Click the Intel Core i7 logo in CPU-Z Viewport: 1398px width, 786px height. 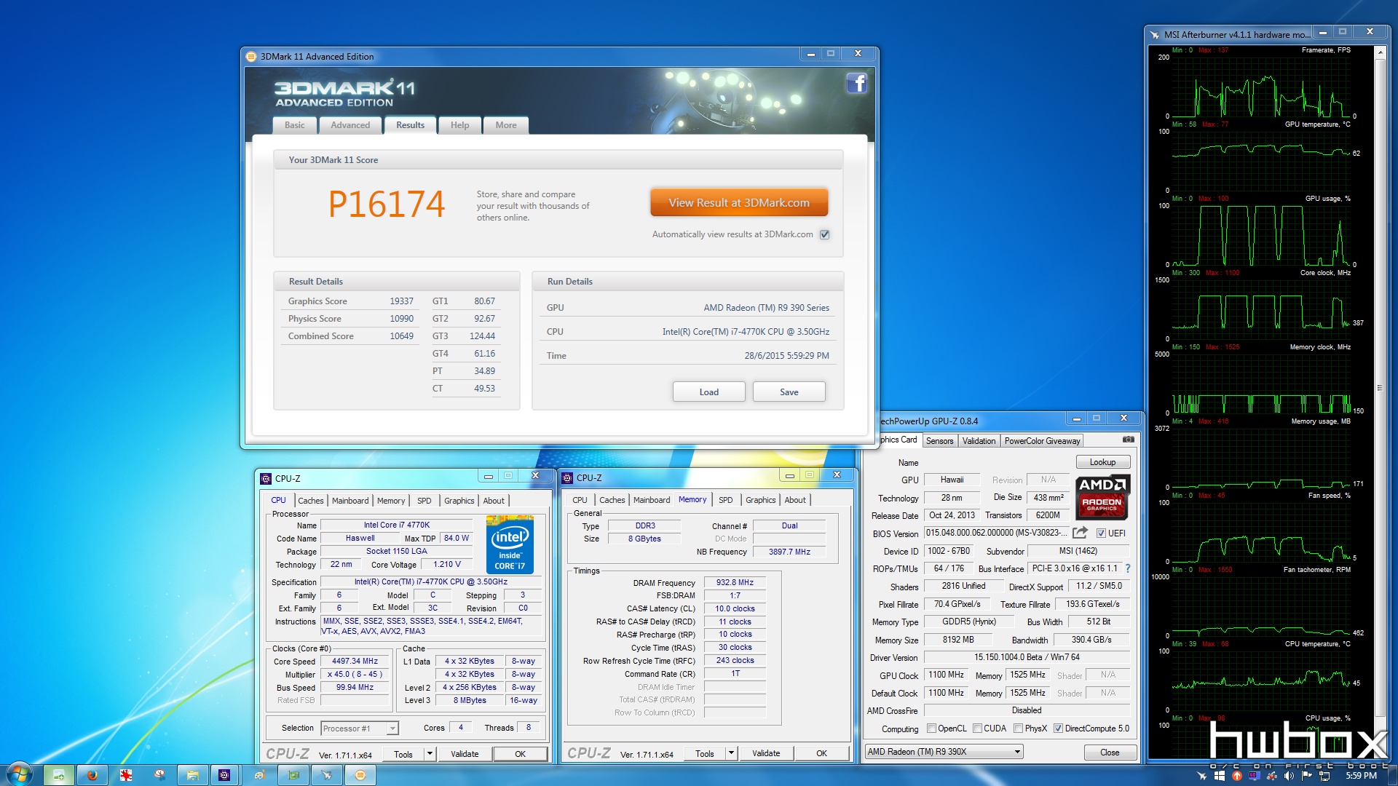click(510, 544)
